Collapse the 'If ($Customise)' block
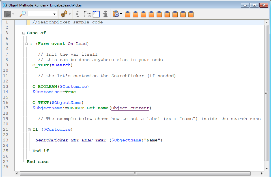271x177 pixels. point(29,130)
